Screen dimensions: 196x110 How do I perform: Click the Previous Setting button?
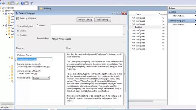point(85,20)
